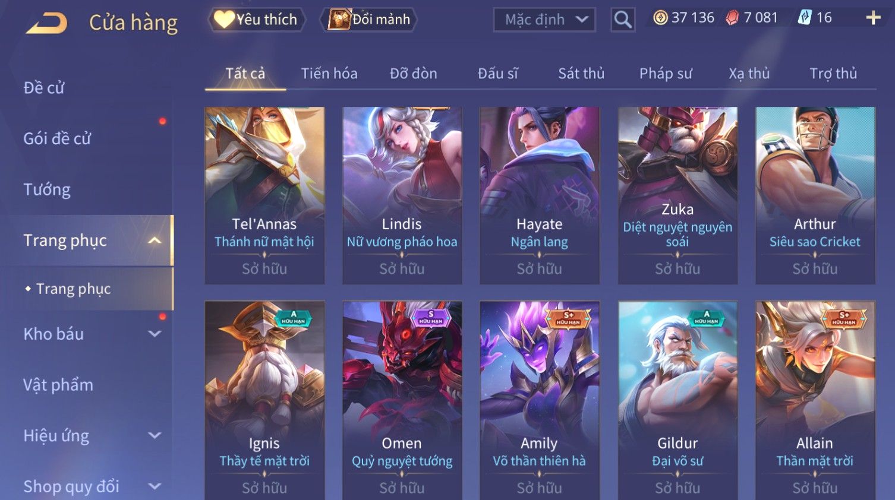The image size is (895, 500).
Task: Expand the Hiệu ứng sidebar section
Action: (x=155, y=435)
